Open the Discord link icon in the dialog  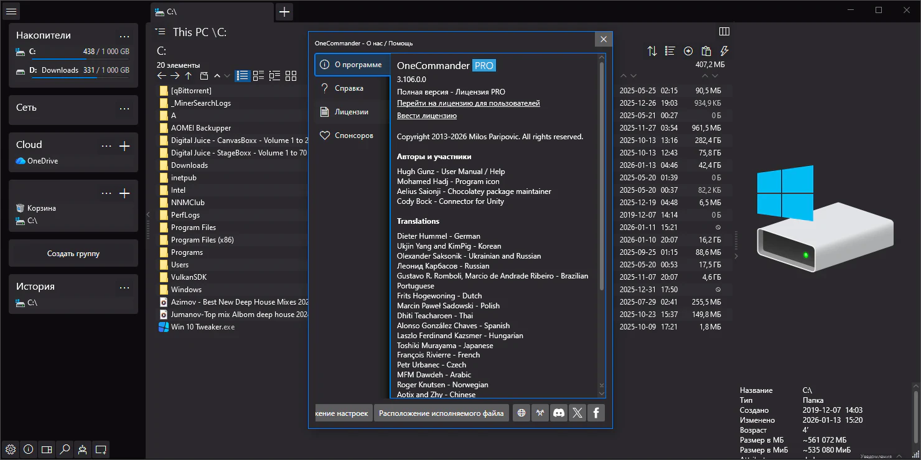(x=559, y=413)
